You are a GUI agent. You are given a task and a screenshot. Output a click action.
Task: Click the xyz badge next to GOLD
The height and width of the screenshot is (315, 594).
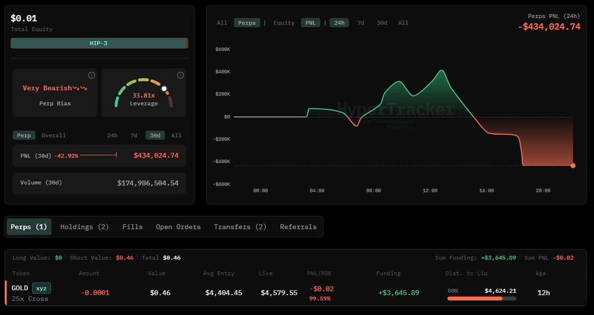(x=41, y=288)
